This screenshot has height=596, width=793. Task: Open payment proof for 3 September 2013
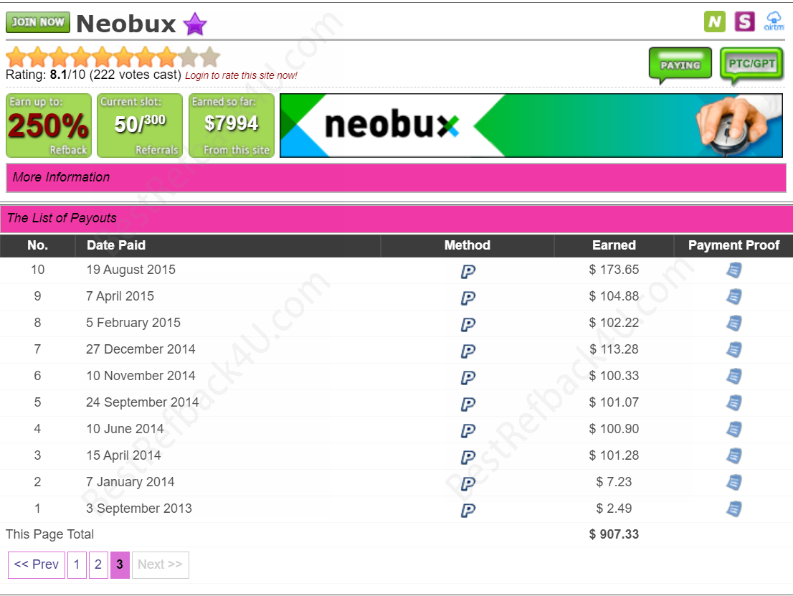click(x=733, y=509)
